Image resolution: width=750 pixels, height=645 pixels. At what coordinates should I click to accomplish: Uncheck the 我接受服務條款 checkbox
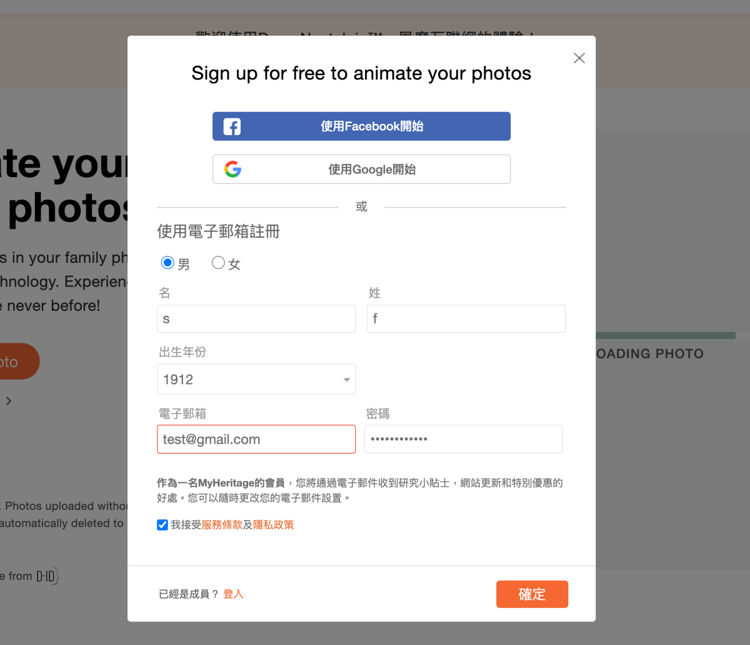[162, 525]
